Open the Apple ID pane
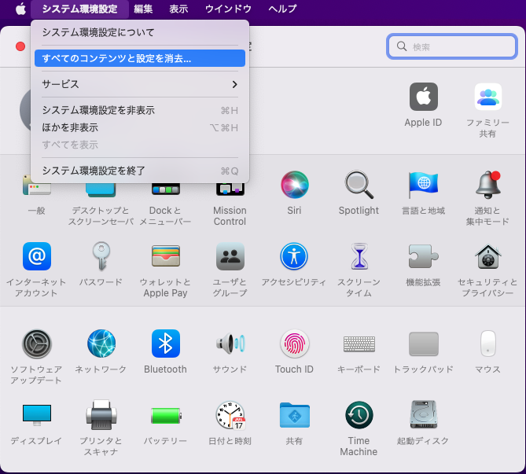The height and width of the screenshot is (474, 526). click(x=423, y=97)
